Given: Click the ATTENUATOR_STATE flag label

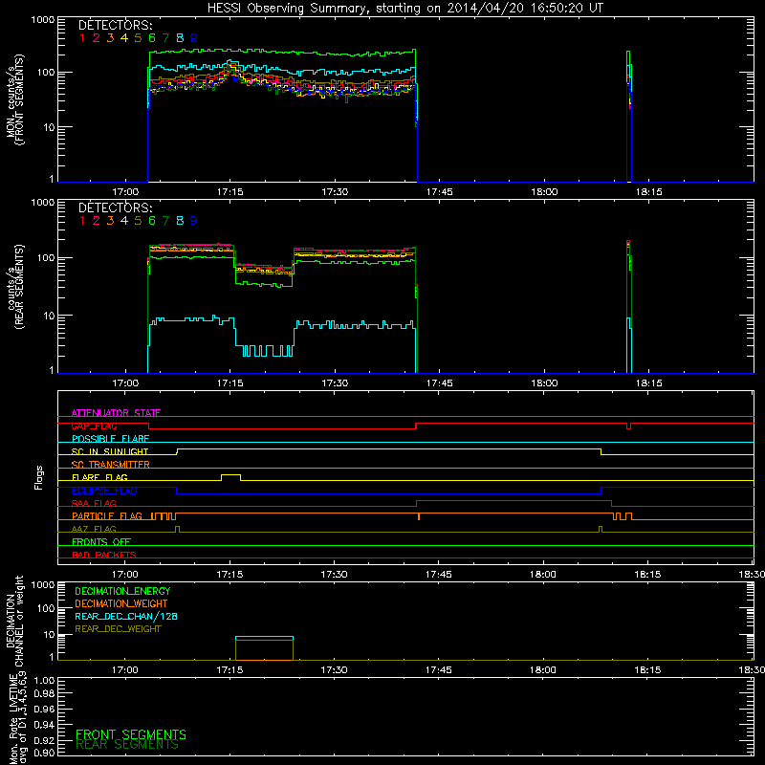Looking at the screenshot, I should coord(116,413).
